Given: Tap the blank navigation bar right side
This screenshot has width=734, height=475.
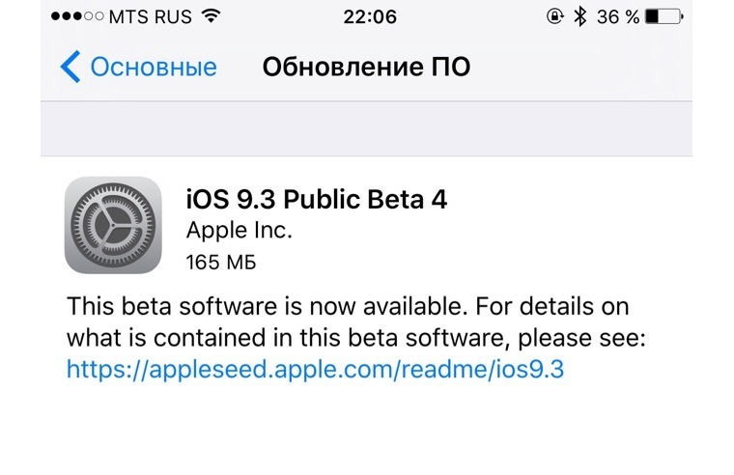Looking at the screenshot, I should click(x=599, y=68).
